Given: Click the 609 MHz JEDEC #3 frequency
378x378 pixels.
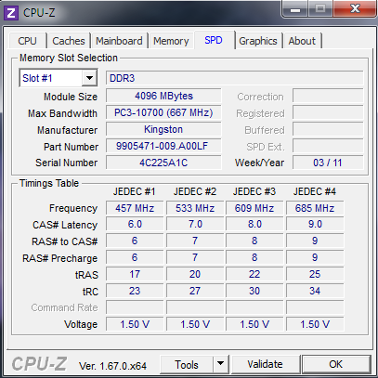Looking at the screenshot, I should pyautogui.click(x=254, y=208).
